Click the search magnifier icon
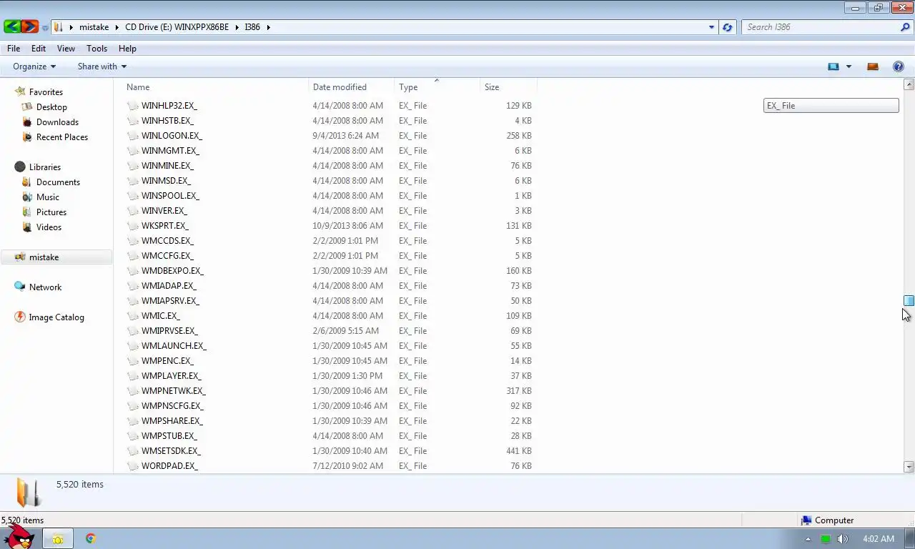Screen dimensions: 915x549 click(905, 27)
